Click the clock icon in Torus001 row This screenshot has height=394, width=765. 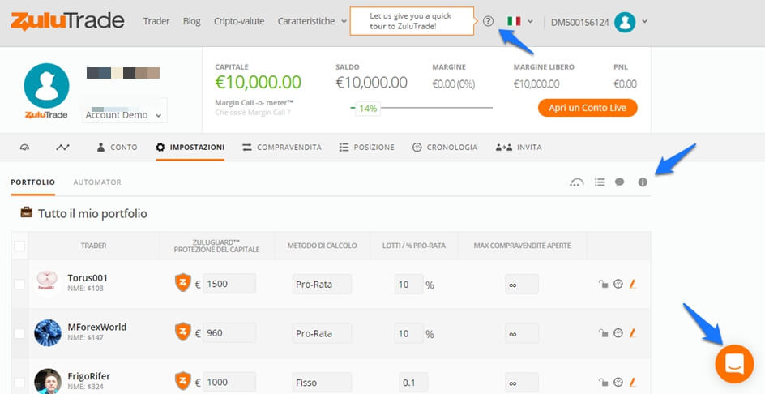tap(618, 284)
